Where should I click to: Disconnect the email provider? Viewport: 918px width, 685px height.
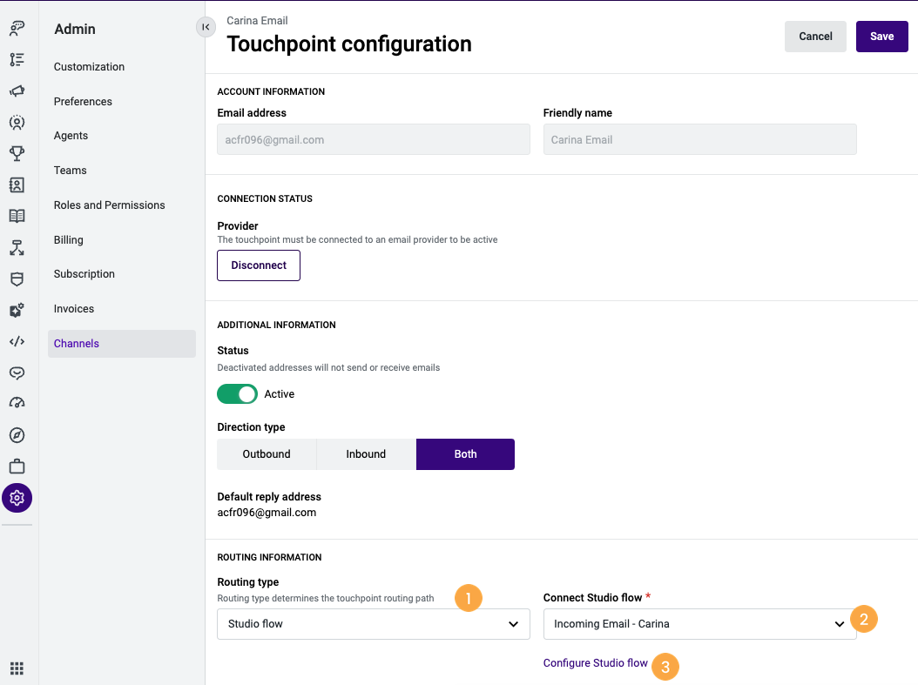[x=258, y=265]
